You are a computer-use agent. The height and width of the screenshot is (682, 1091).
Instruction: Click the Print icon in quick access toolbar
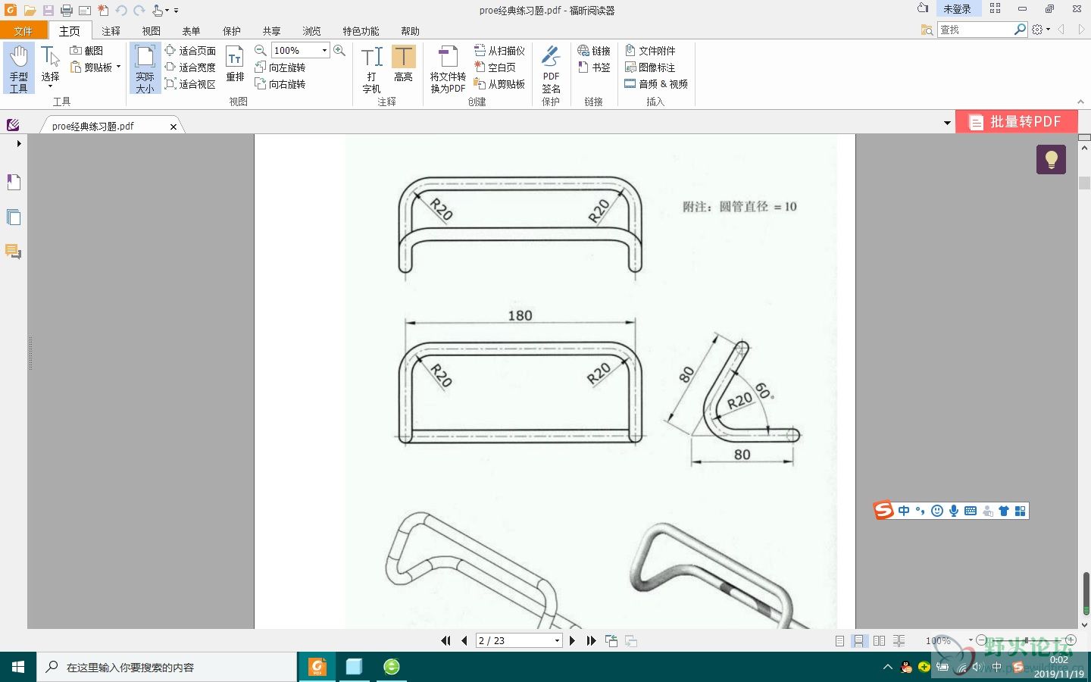tap(67, 11)
